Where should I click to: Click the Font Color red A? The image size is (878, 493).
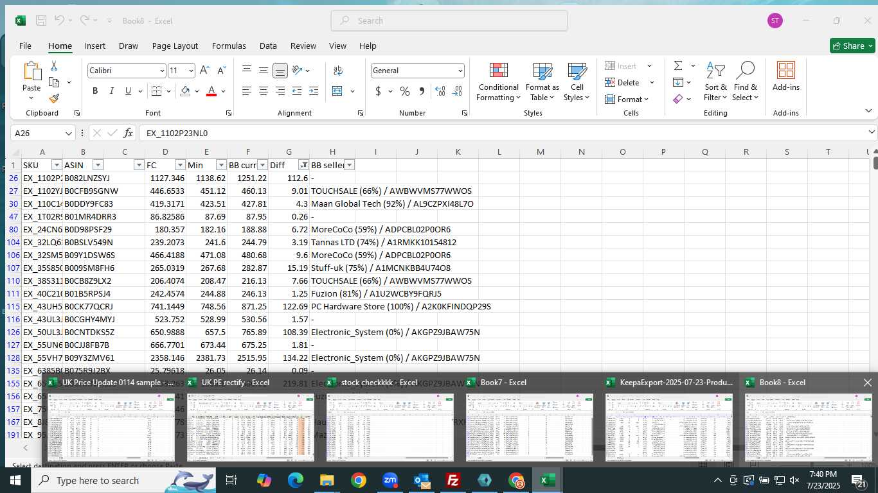click(x=211, y=91)
